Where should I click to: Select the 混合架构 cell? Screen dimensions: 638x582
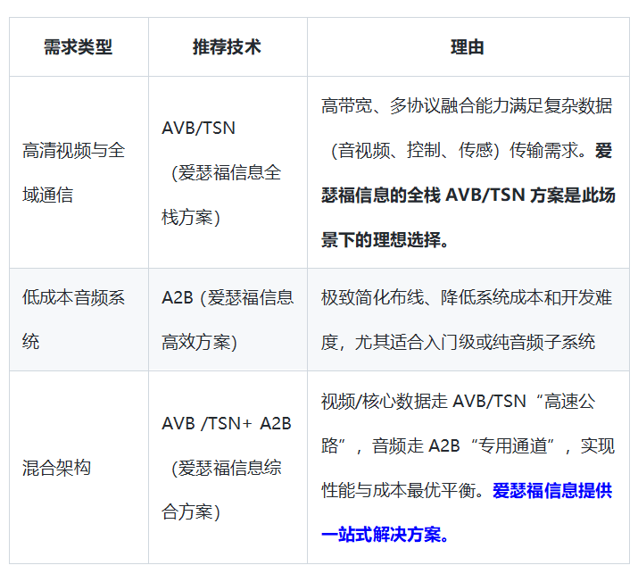(x=79, y=467)
